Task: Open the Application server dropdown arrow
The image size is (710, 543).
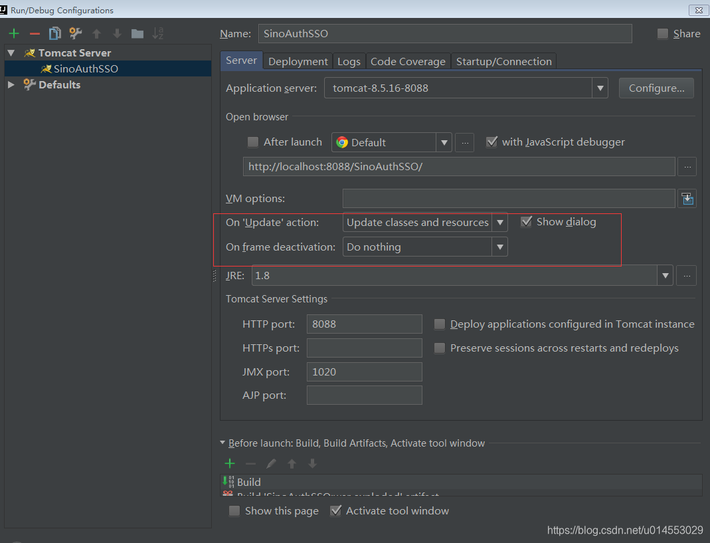Action: [600, 88]
